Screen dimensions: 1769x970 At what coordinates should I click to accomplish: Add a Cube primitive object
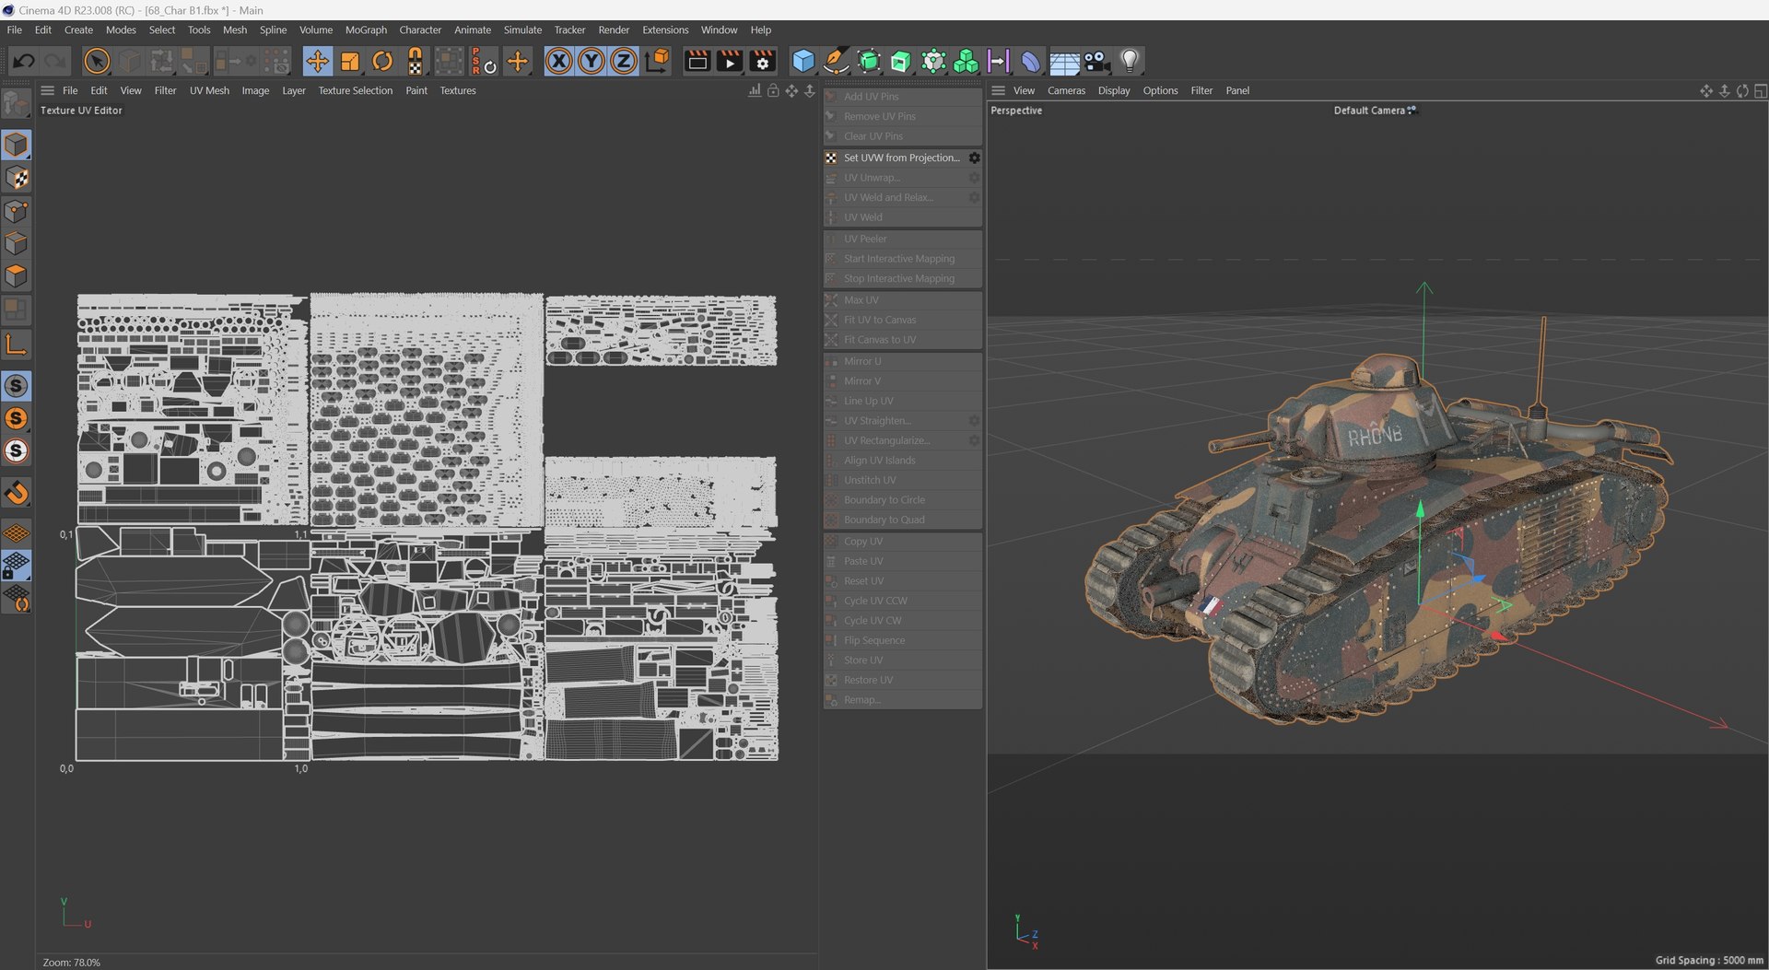(803, 62)
